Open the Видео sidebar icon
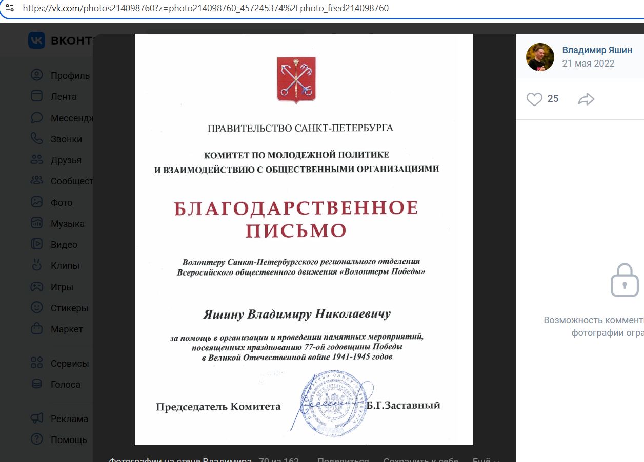Image resolution: width=644 pixels, height=462 pixels. [37, 244]
